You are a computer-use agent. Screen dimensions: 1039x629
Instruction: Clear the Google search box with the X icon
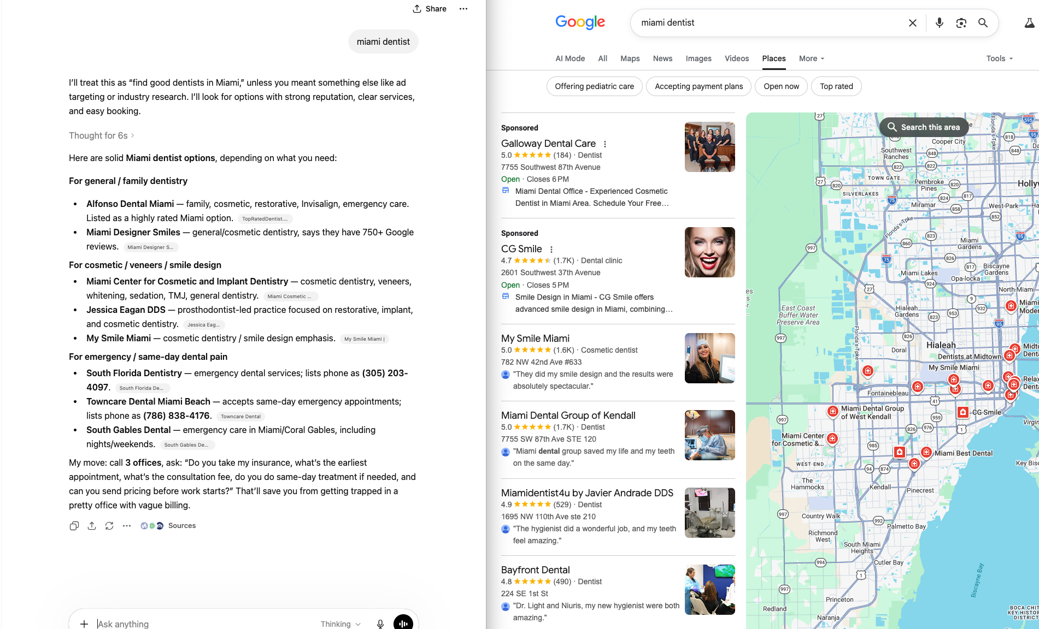click(912, 23)
